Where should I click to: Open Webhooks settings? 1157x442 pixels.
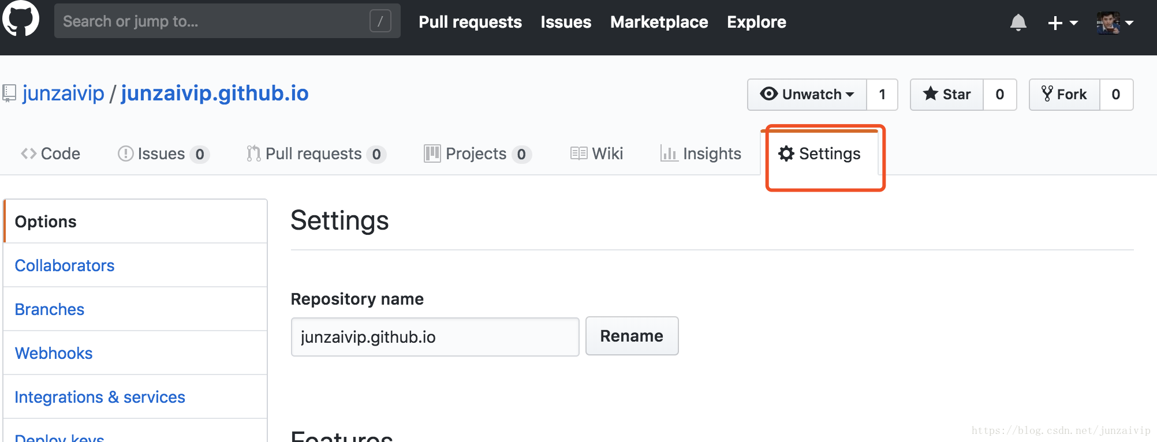click(x=135, y=353)
